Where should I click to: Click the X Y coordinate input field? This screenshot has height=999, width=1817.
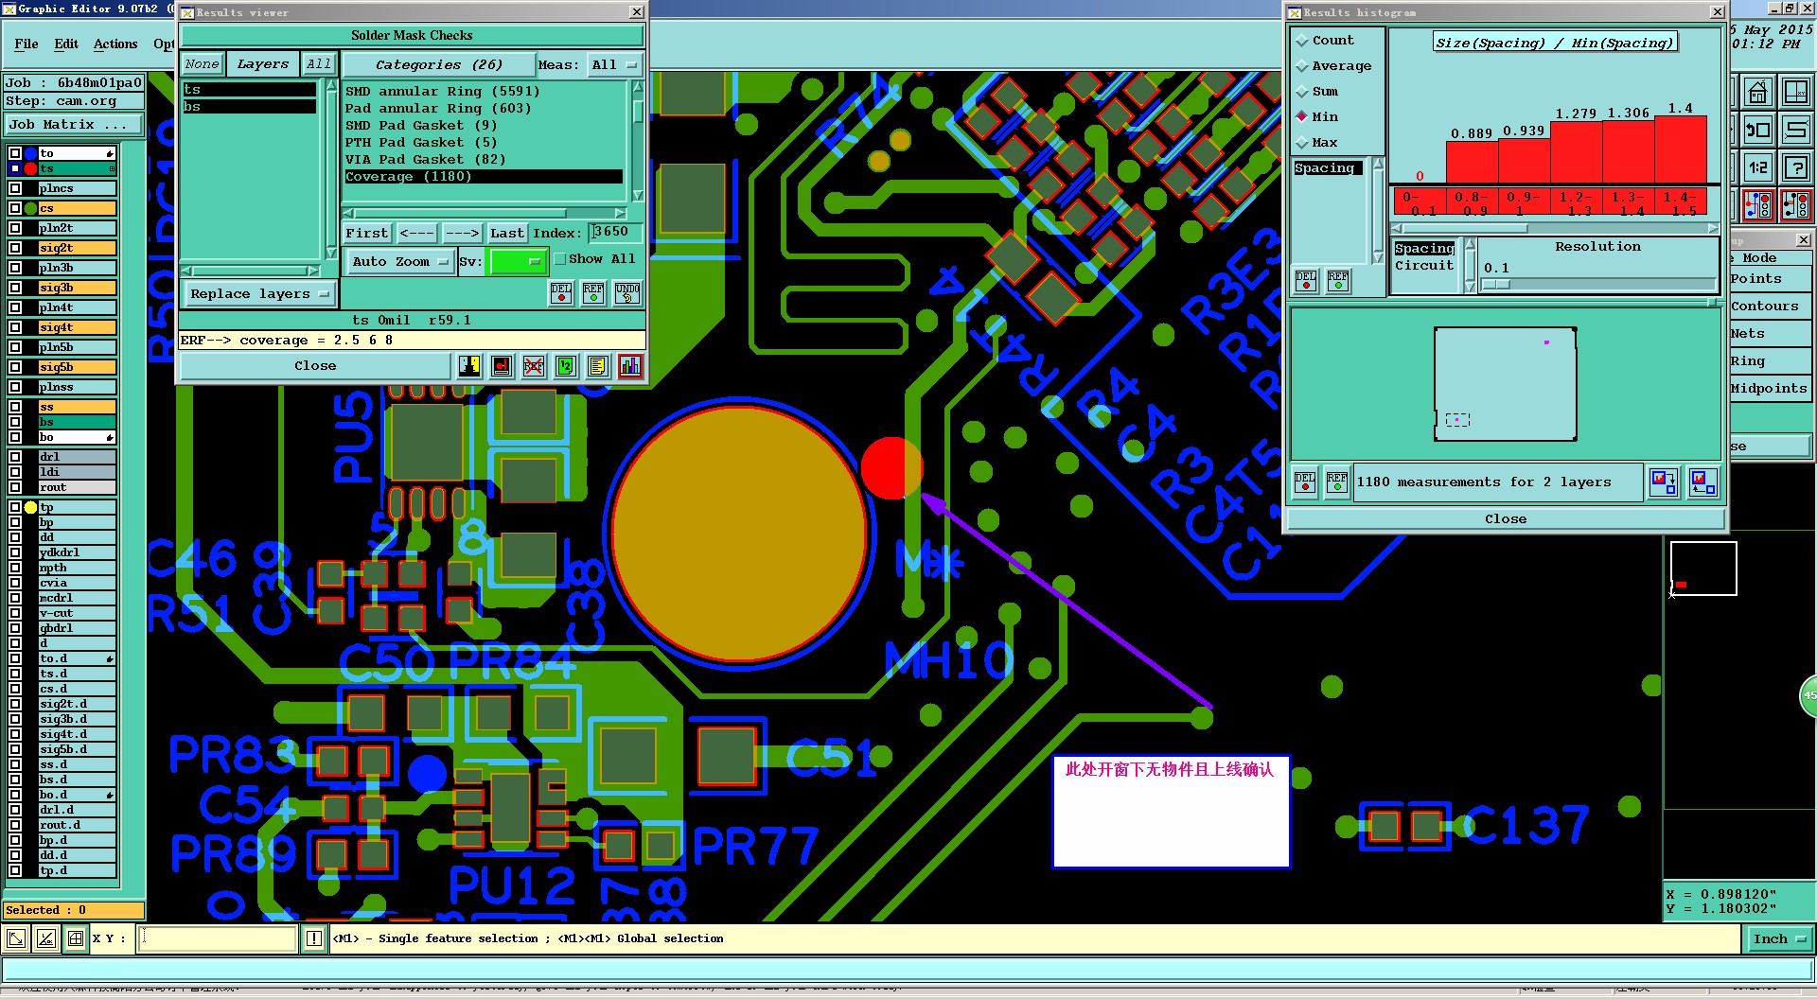[219, 938]
